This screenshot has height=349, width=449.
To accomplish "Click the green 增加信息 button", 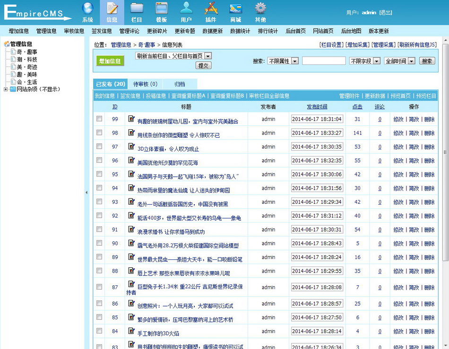I will pyautogui.click(x=110, y=61).
